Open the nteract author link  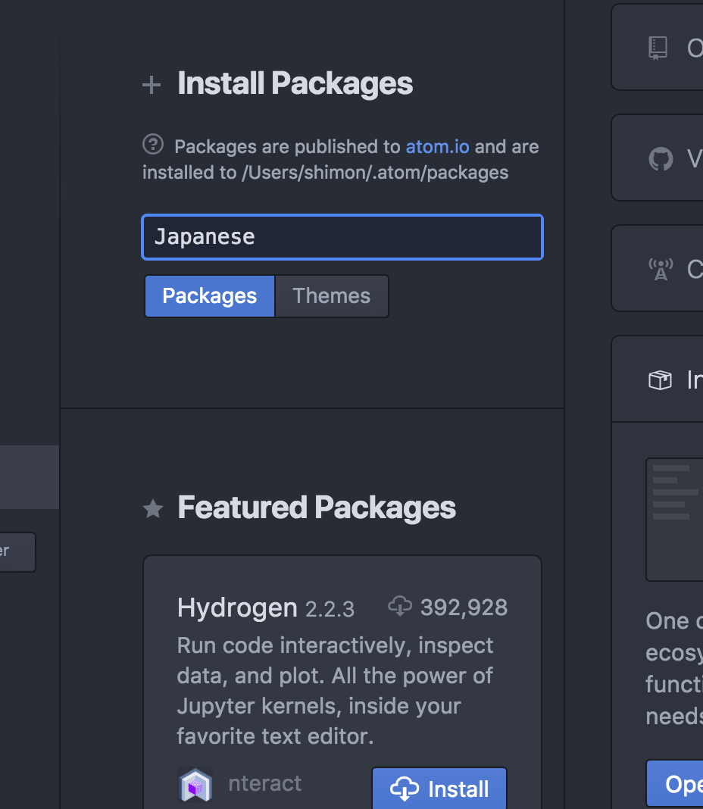(265, 784)
